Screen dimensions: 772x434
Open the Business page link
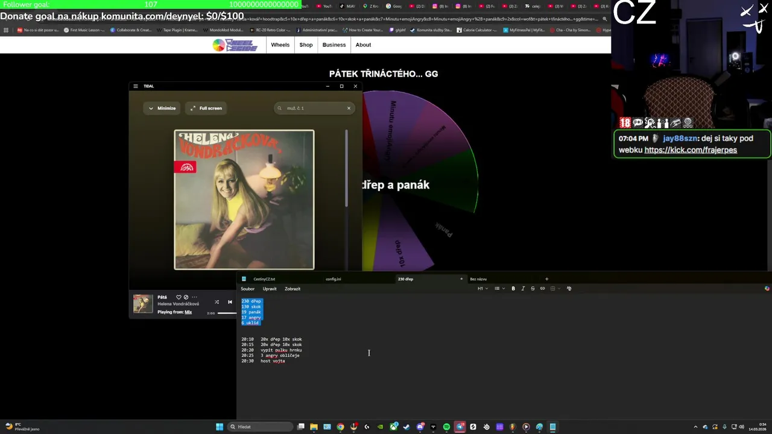(x=334, y=45)
